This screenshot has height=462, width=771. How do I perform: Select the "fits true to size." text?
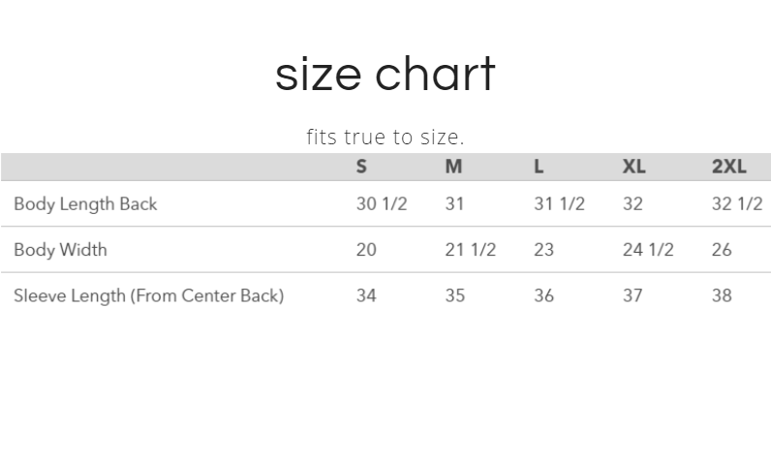click(385, 137)
